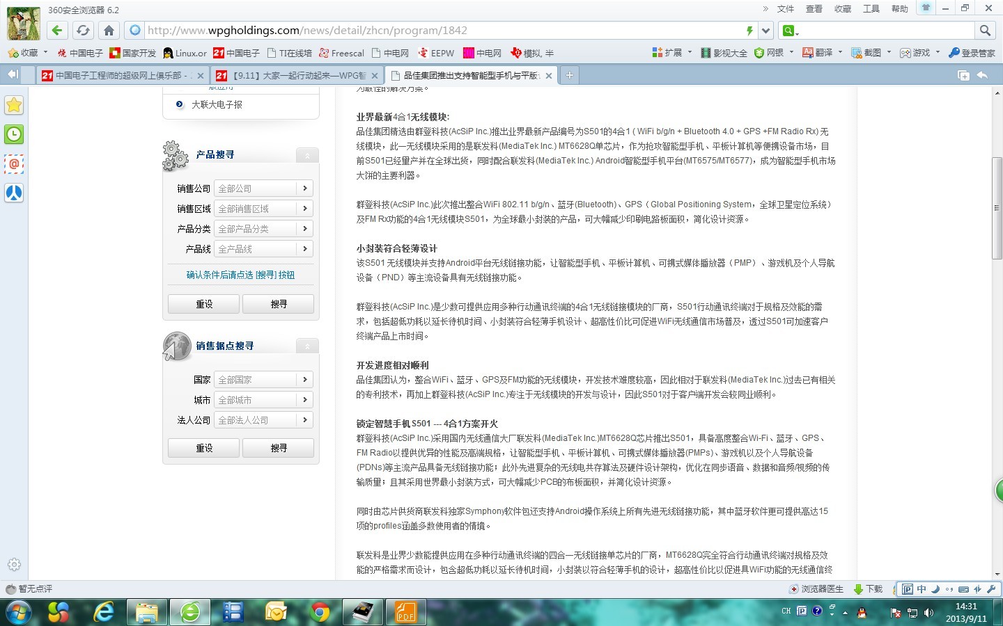
Task: Click the browser search input box
Action: [886, 30]
